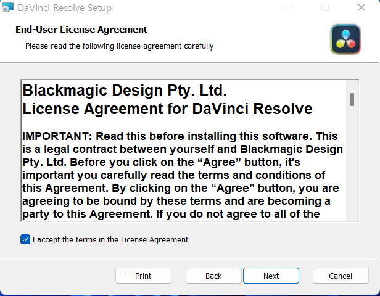Click the installer icon in title bar
Image resolution: width=380 pixels, height=296 pixels.
7,7
